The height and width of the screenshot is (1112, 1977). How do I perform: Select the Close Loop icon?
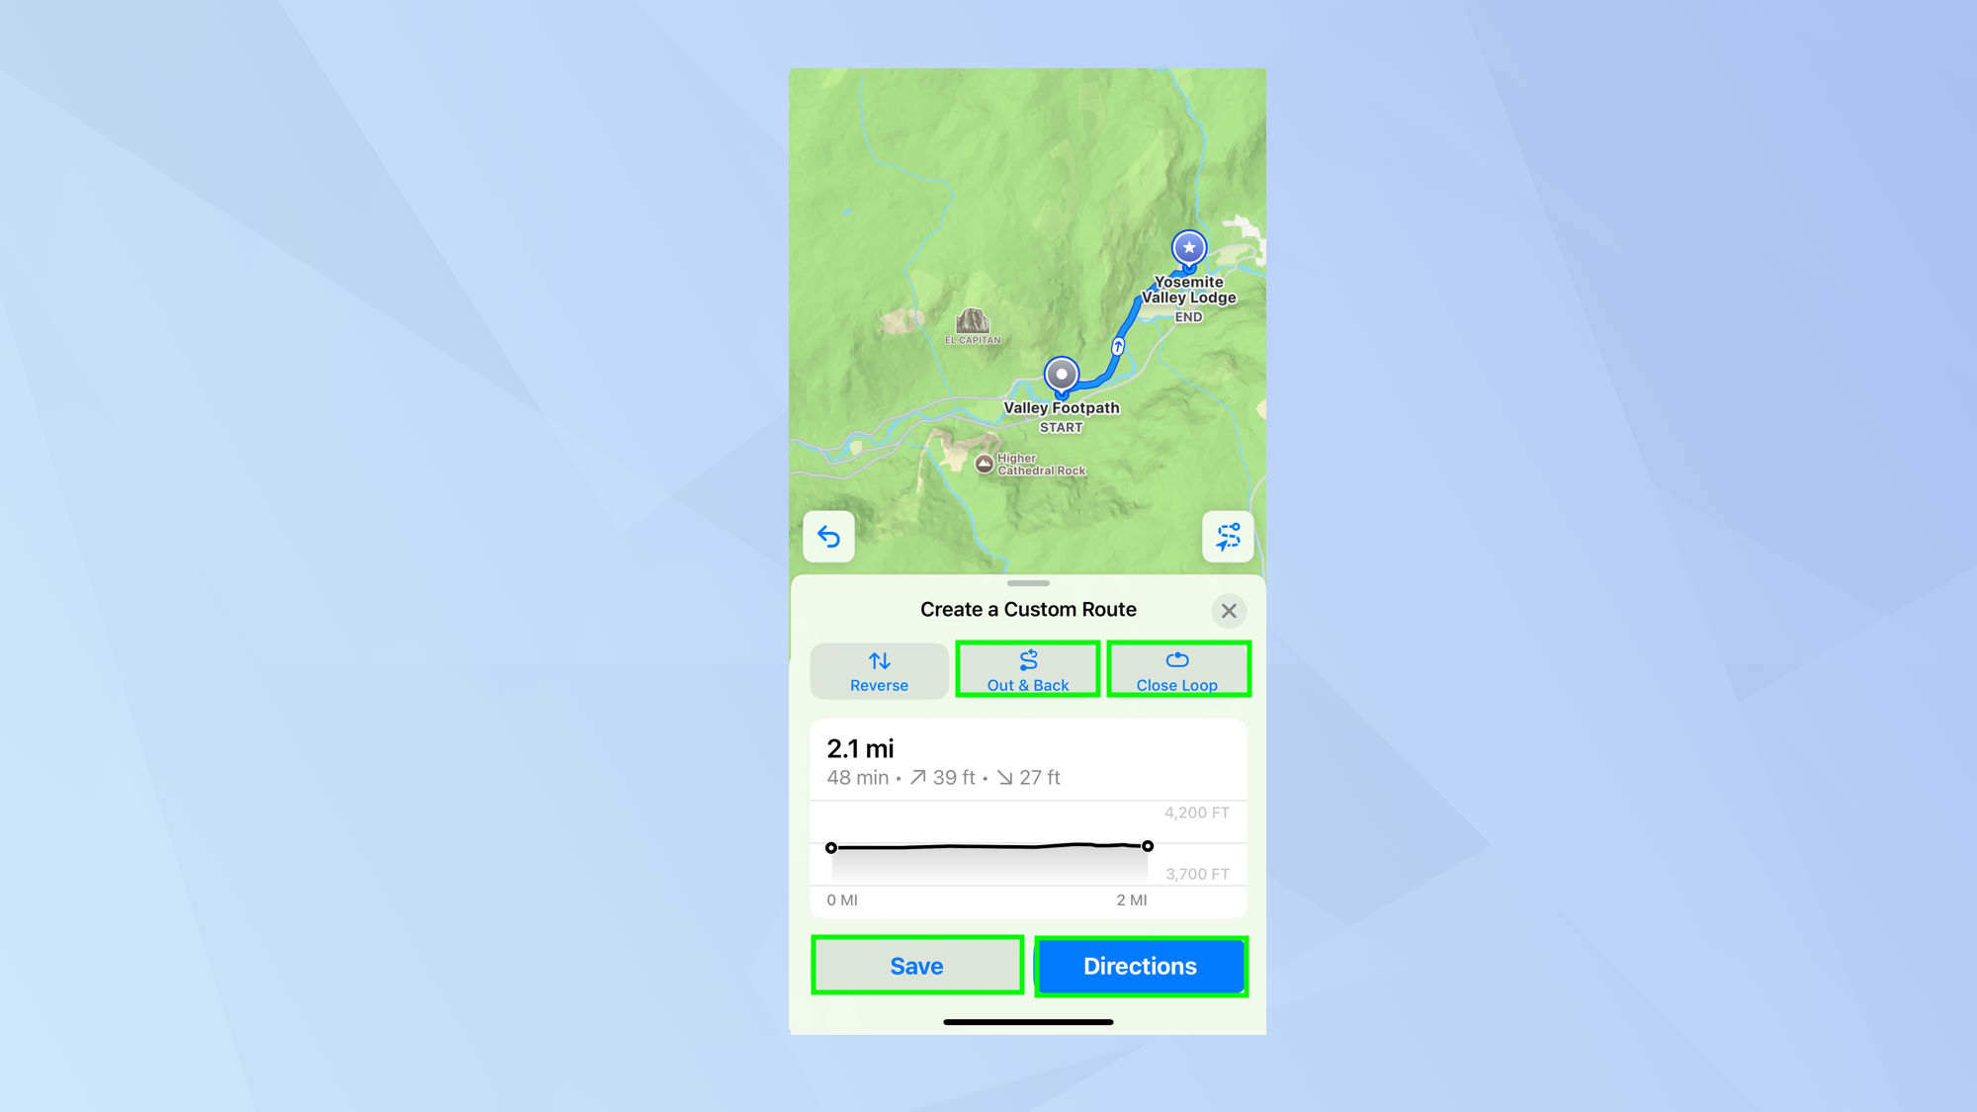point(1176,660)
